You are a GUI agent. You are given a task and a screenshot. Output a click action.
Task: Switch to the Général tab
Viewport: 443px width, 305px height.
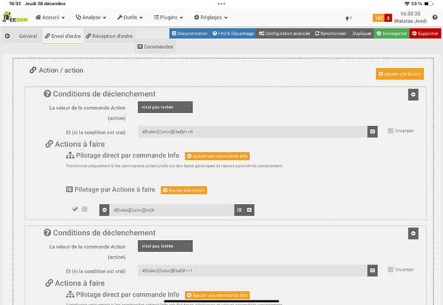pos(28,36)
